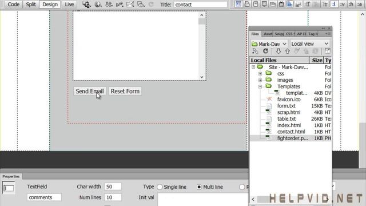This screenshot has width=366, height=206.
Task: Switch to the Files tab
Action: 255,34
